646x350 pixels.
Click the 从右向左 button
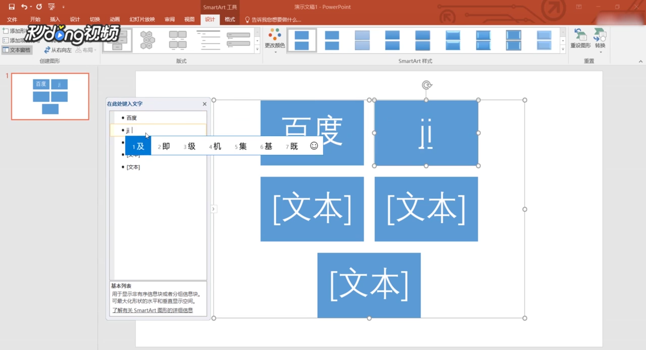tap(58, 50)
